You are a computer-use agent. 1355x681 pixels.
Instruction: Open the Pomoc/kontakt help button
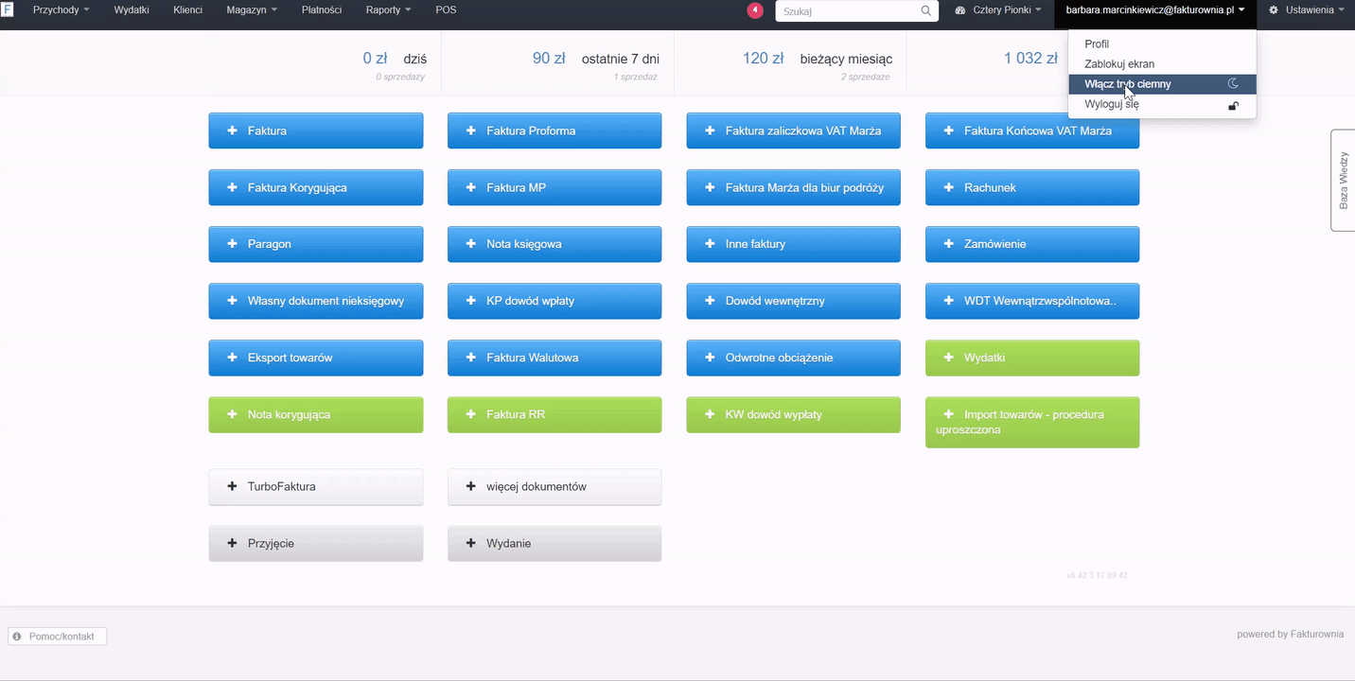click(57, 637)
